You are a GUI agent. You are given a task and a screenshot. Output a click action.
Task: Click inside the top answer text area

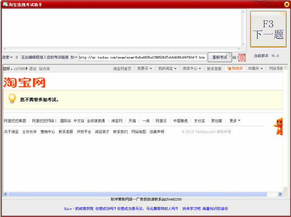(122, 28)
